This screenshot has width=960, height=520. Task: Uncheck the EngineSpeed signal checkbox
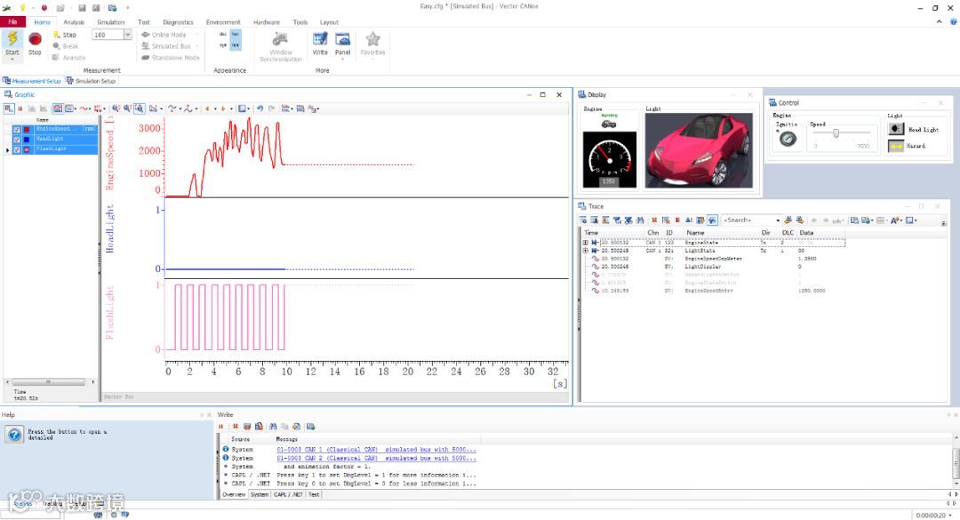pos(17,130)
